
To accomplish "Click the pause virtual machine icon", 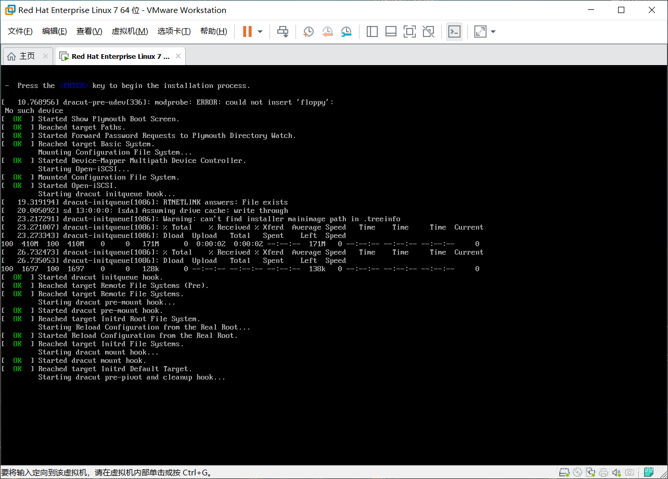I will (x=247, y=32).
